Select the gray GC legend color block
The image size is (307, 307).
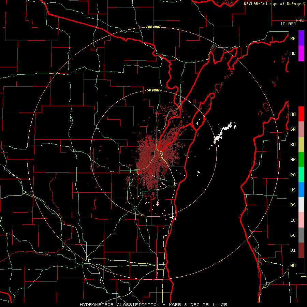pyautogui.click(x=301, y=235)
